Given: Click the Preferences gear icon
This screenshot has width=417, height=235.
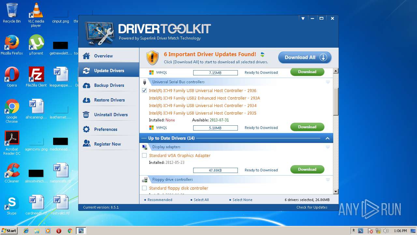Looking at the screenshot, I should coord(86,129).
